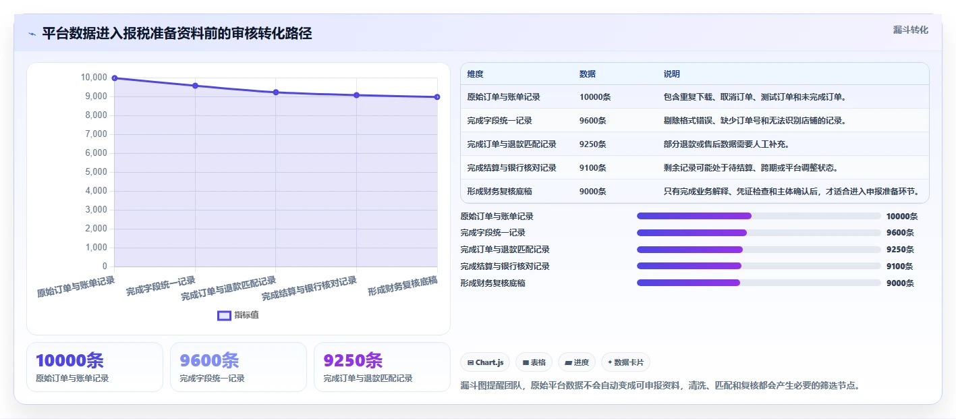This screenshot has width=956, height=419.
Task: Click description starting 包含重复下载
Action: [755, 97]
